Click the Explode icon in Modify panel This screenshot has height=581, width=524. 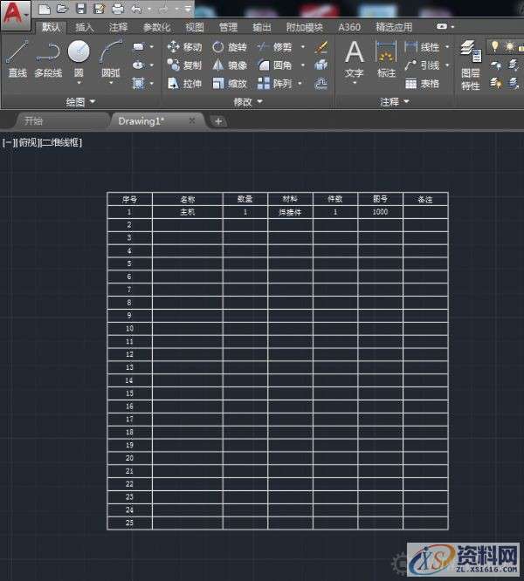[321, 65]
